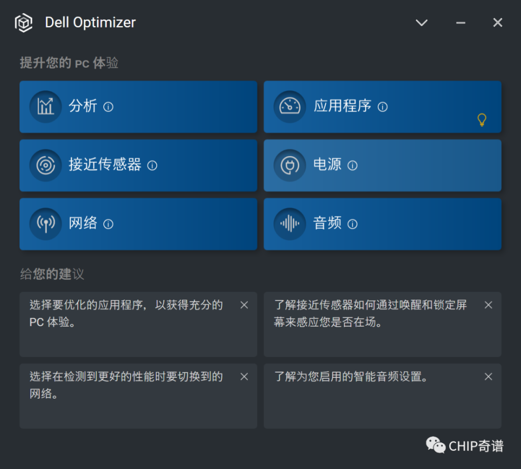The image size is (521, 469).
Task: Close the 选择在检测到更好的性能 network suggestion
Action: [x=244, y=377]
